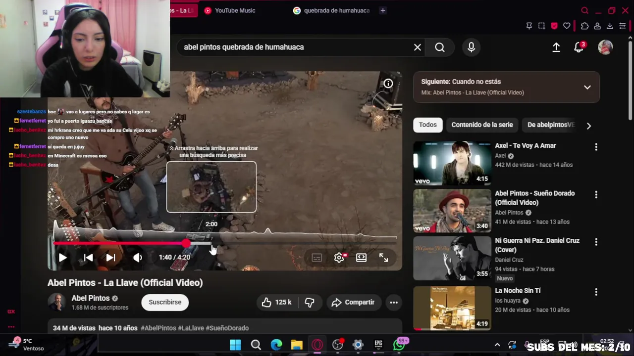Dislike the video
The height and width of the screenshot is (356, 634).
point(310,302)
